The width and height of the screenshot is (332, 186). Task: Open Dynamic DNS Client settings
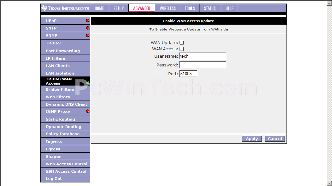66,104
